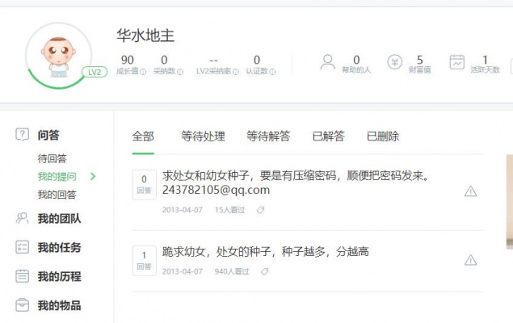Click the question mark icon beside 问答
Image resolution: width=513 pixels, height=323 pixels.
pyautogui.click(x=23, y=134)
